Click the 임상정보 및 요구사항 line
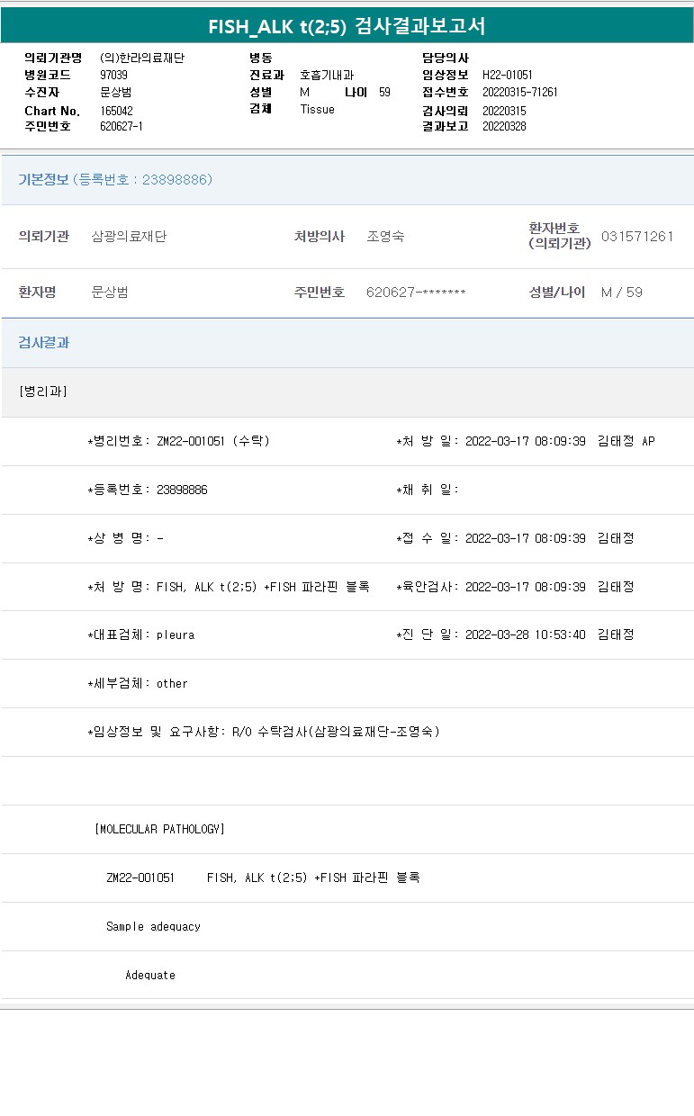The height and width of the screenshot is (1116, 694). pos(263,732)
